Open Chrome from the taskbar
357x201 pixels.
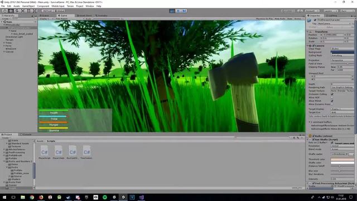(32, 197)
